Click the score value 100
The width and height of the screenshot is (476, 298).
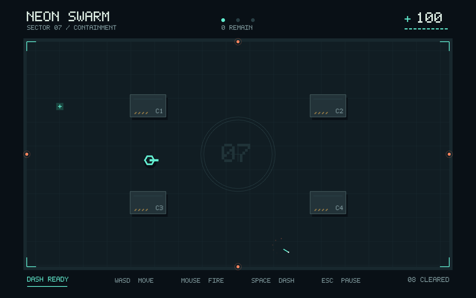tap(430, 18)
